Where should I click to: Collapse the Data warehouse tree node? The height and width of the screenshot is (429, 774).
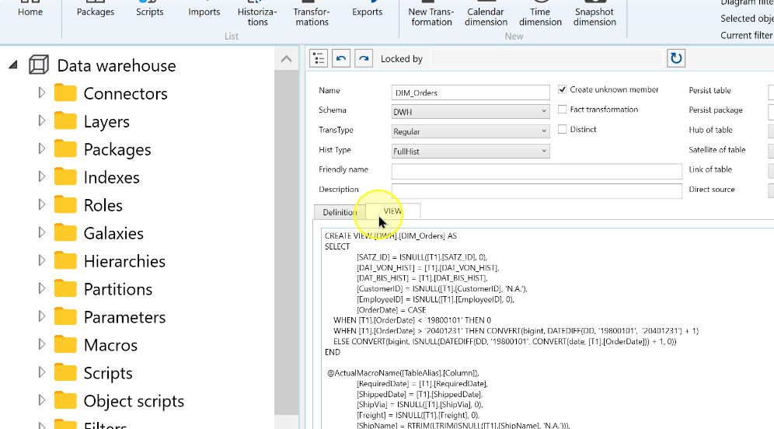13,65
